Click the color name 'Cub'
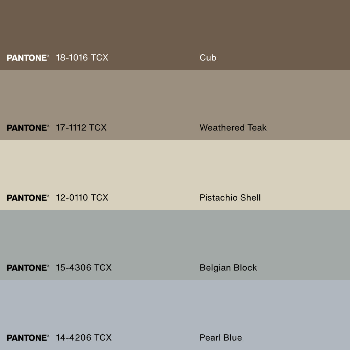350x350 pixels. click(x=208, y=58)
